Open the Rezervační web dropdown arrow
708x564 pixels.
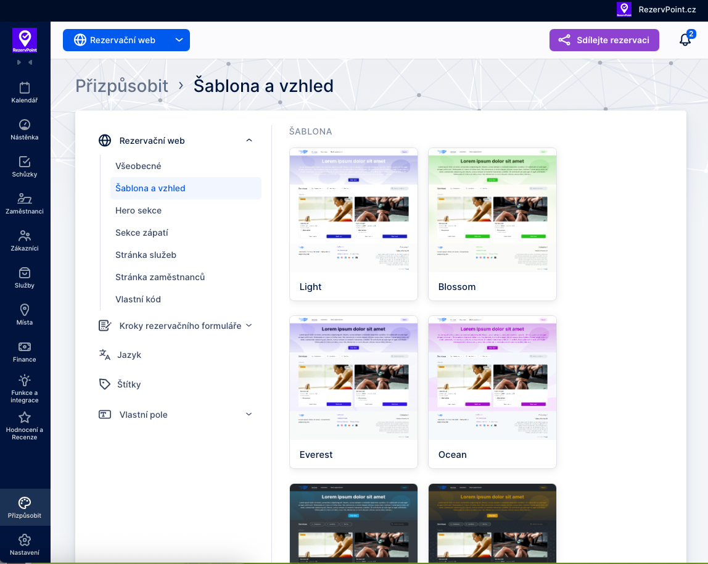tap(179, 40)
